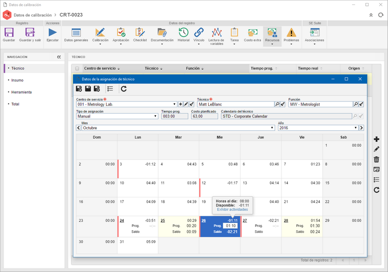Select Insumo in navigation panel

click(x=17, y=80)
